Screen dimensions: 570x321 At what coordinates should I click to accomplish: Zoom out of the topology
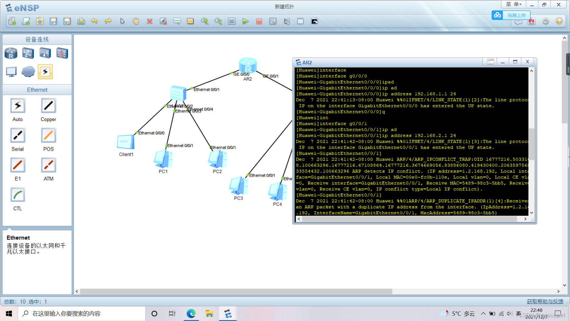click(x=218, y=21)
